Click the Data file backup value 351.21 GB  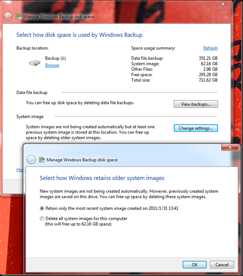pyautogui.click(x=208, y=58)
